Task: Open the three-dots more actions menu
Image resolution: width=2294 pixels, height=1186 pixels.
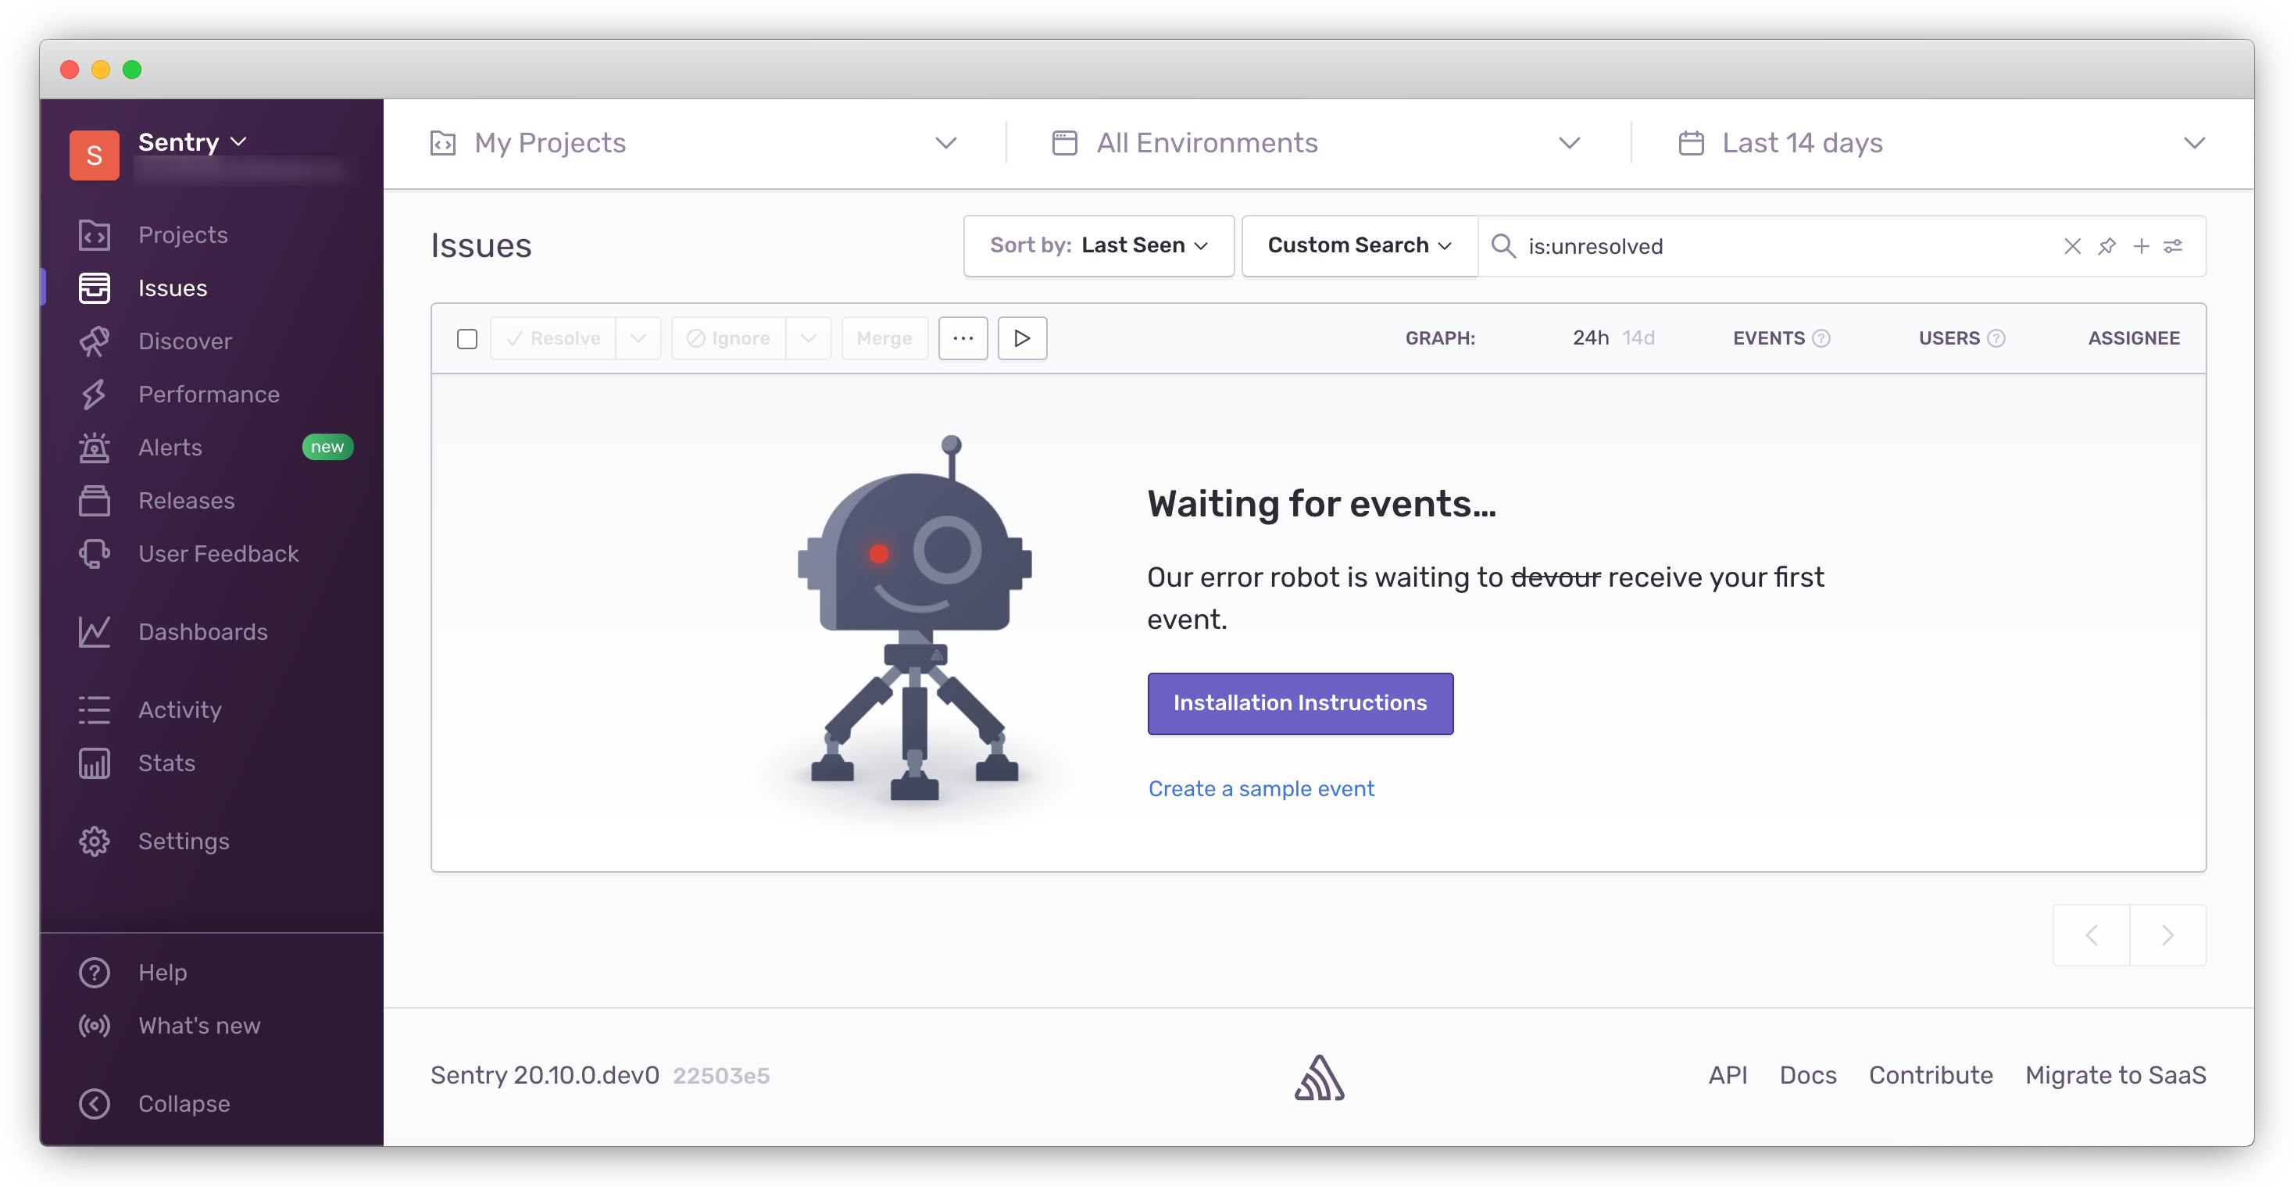Action: point(963,338)
